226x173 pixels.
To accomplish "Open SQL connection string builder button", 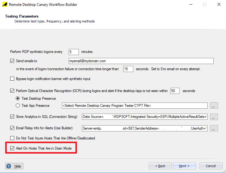I will point(214,117).
